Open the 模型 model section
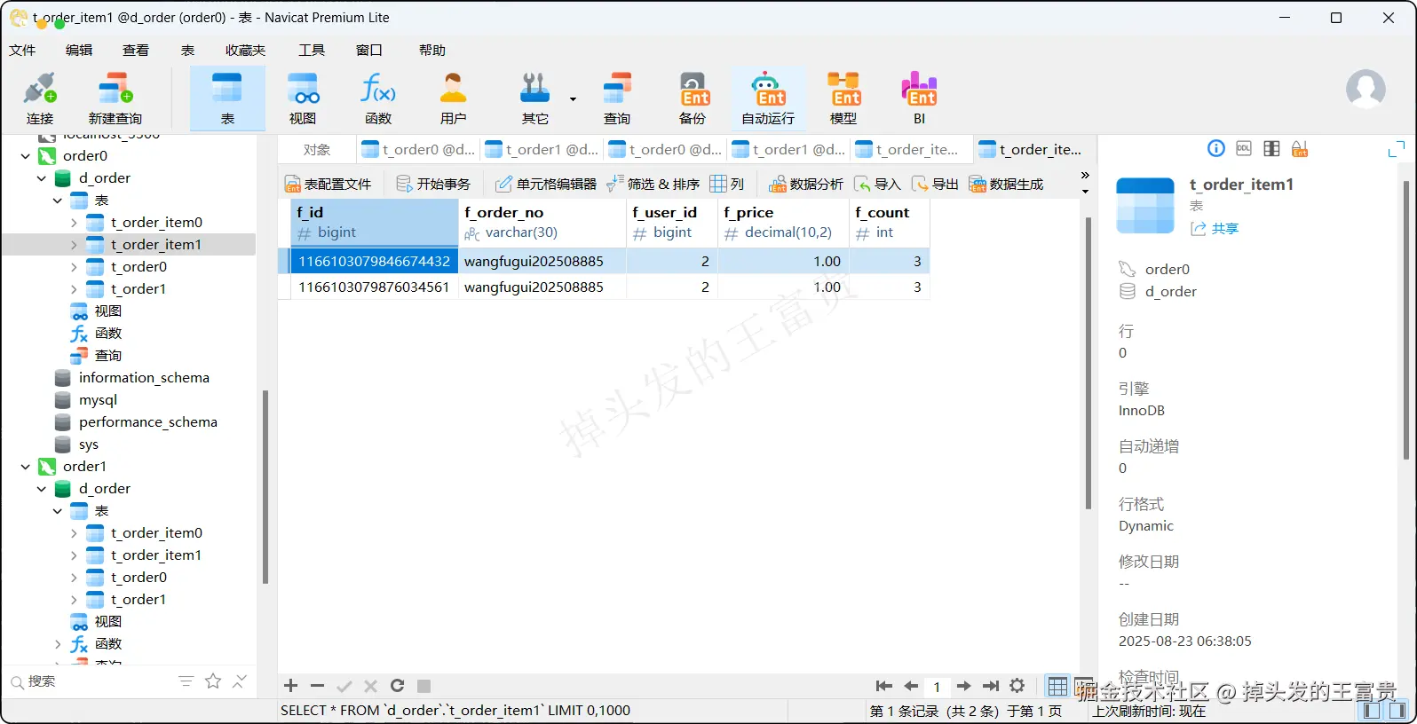The height and width of the screenshot is (724, 1417). (843, 98)
